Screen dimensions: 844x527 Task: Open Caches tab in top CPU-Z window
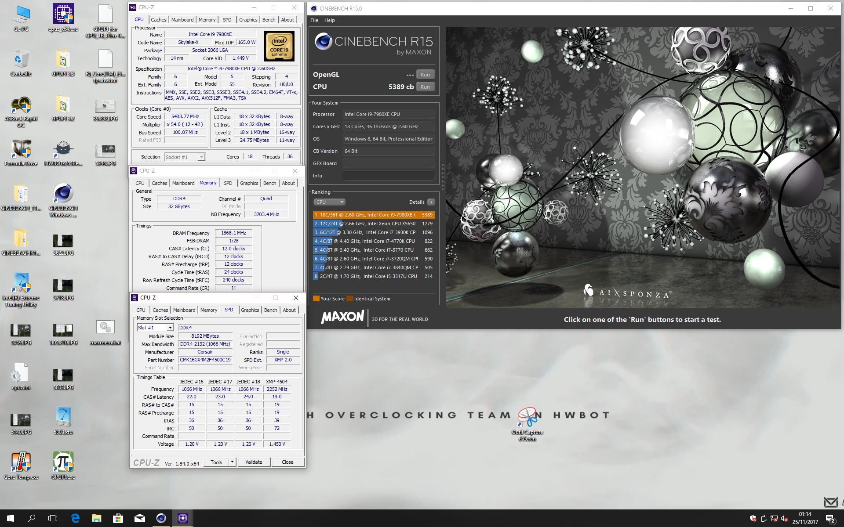click(x=158, y=20)
